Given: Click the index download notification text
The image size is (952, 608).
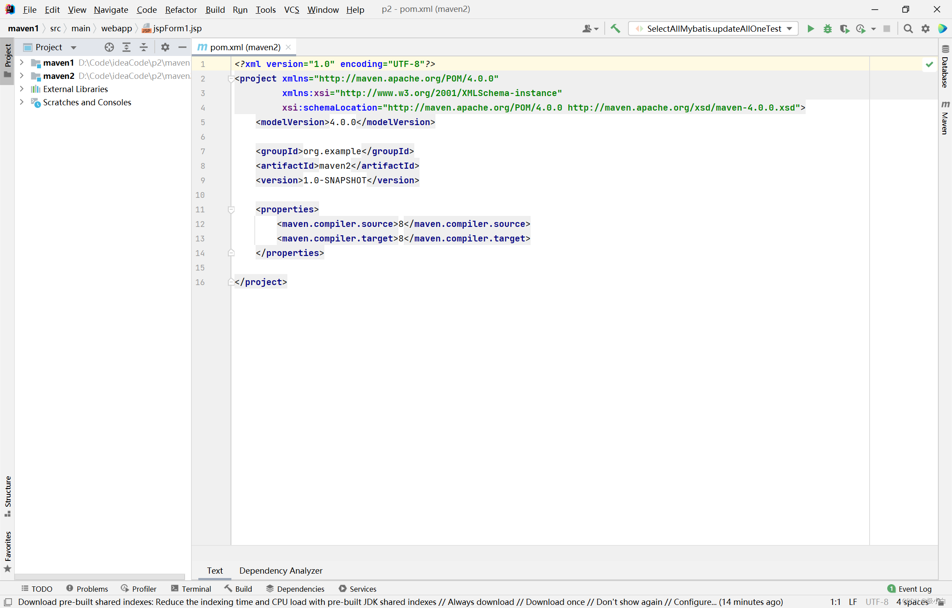Looking at the screenshot, I should click(400, 602).
